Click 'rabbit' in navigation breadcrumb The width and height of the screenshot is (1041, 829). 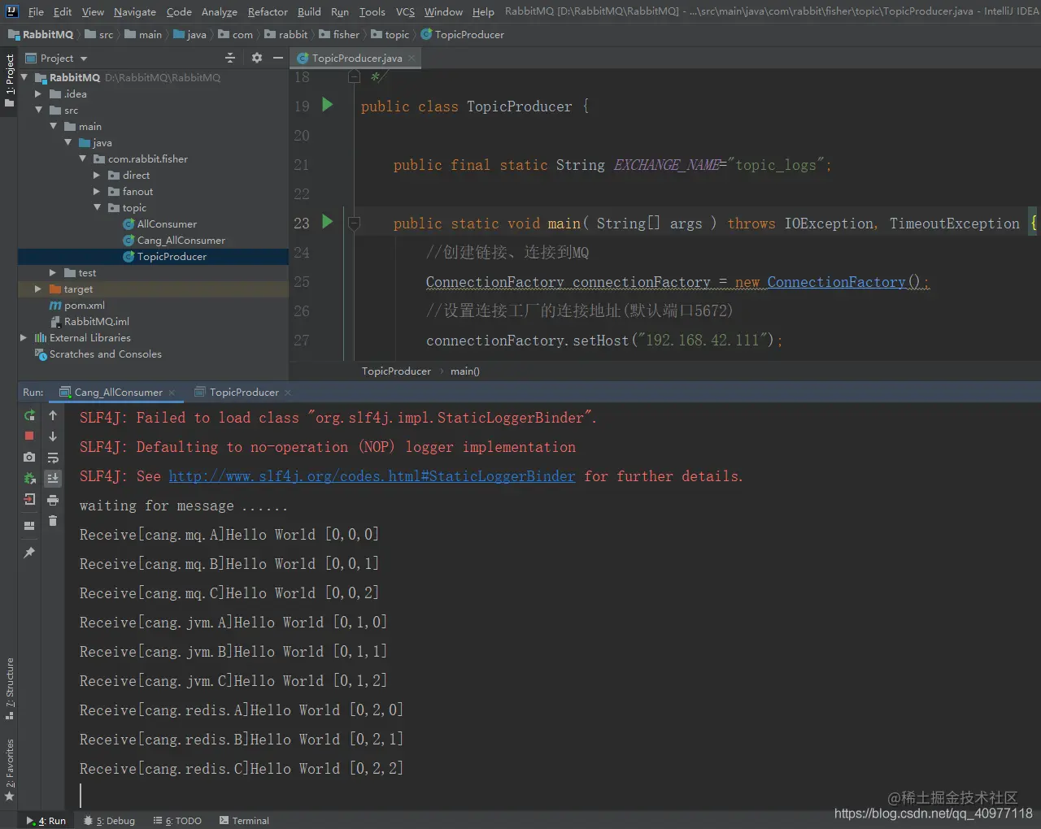[285, 35]
